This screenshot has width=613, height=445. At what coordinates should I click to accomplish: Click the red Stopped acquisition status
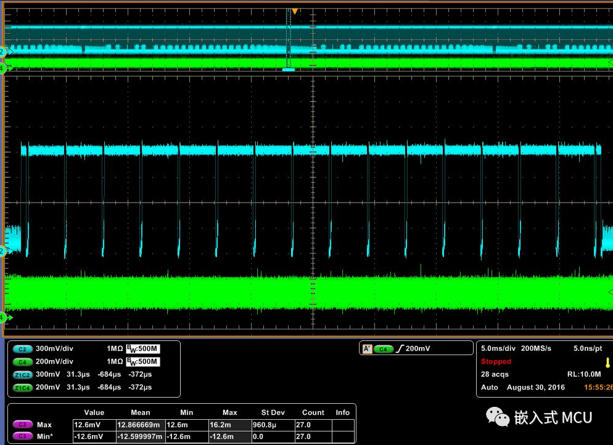496,361
